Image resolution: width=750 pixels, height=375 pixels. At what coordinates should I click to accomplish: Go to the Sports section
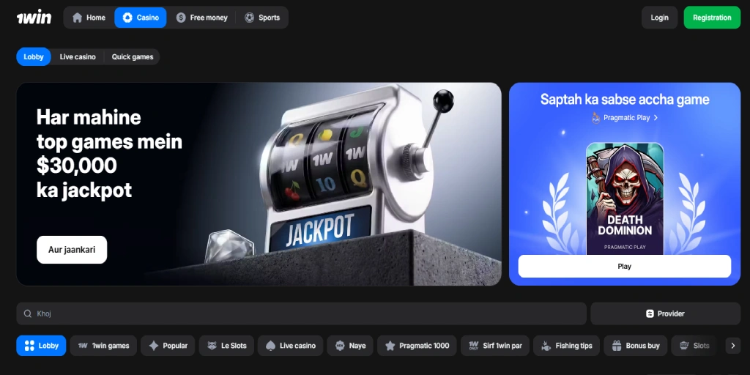262,18
